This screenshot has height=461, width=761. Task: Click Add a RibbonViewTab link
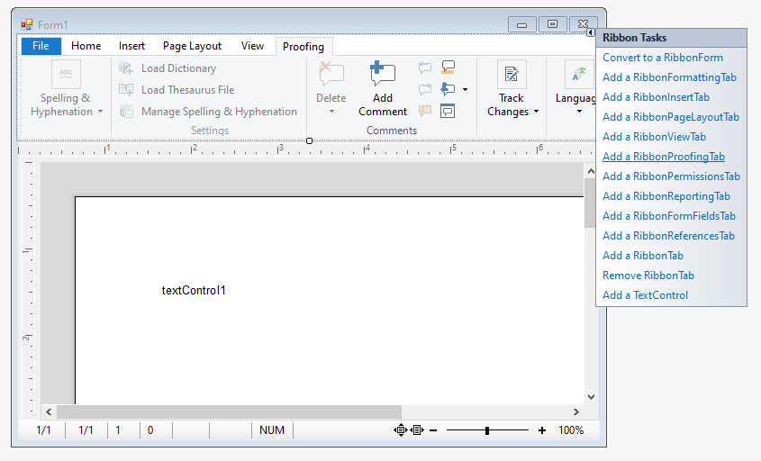click(x=654, y=137)
